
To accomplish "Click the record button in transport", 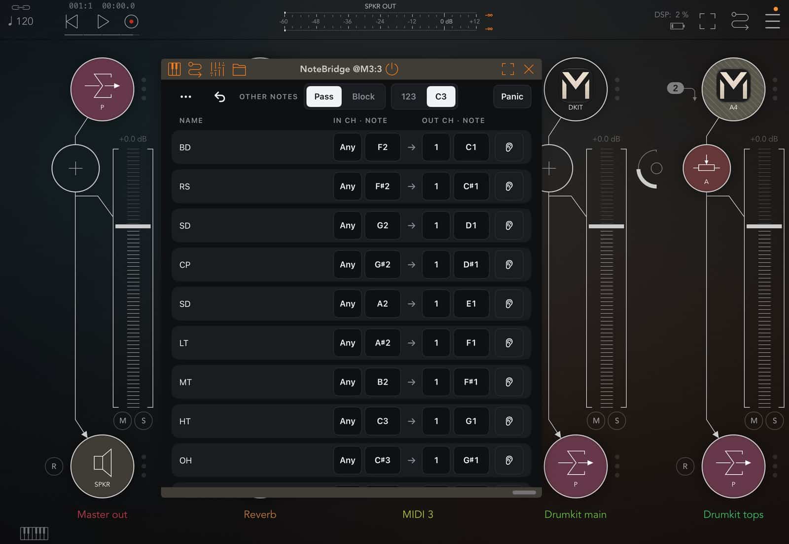I will tap(131, 22).
